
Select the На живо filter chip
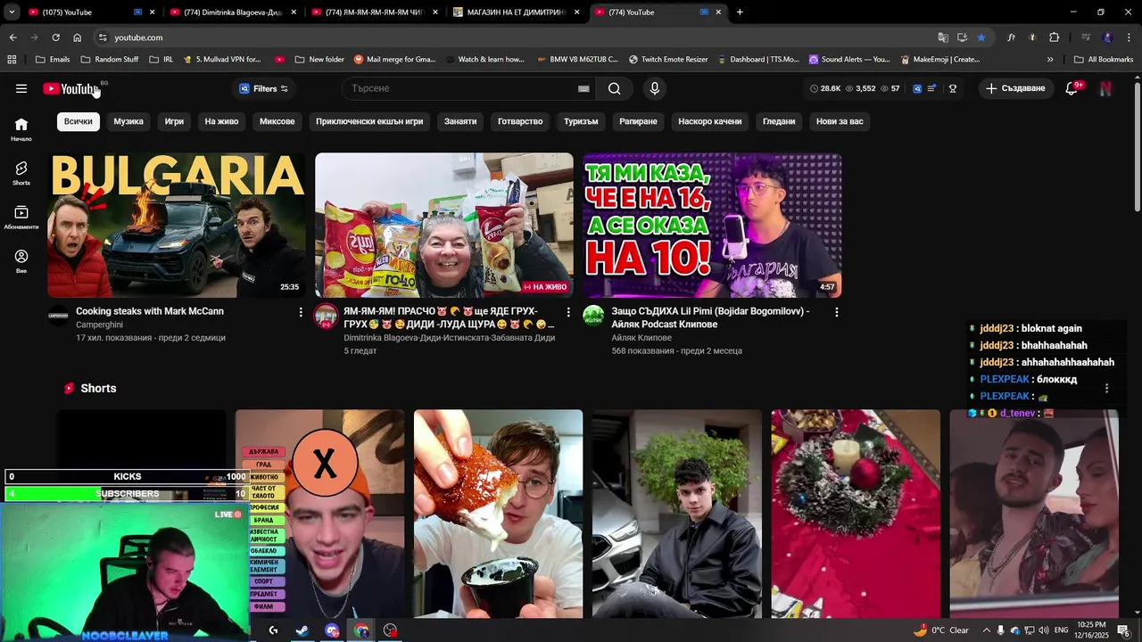coord(221,121)
